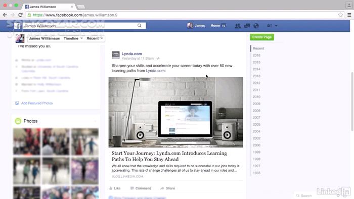The width and height of the screenshot is (354, 199).
Task: Reload the page with the refresh icon
Action: coord(20,15)
